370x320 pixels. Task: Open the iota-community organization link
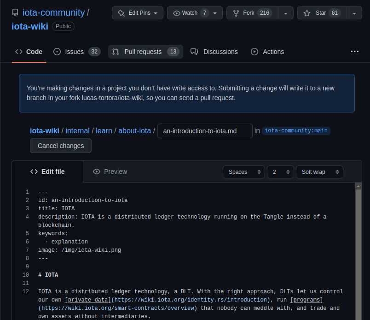click(x=53, y=12)
